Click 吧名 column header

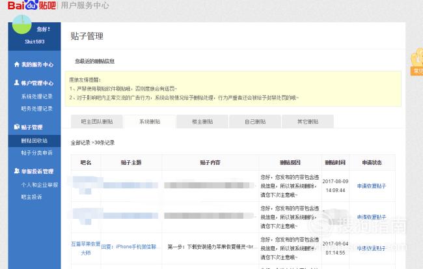coord(86,162)
